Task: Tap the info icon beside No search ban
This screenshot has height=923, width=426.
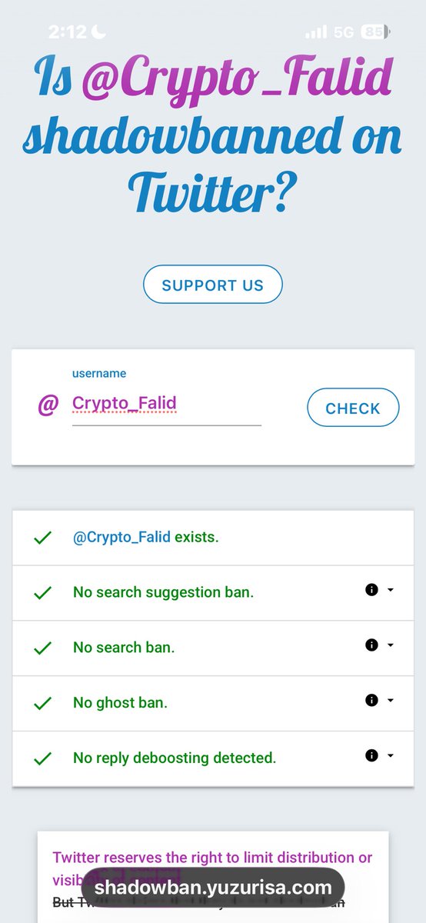Action: click(371, 645)
